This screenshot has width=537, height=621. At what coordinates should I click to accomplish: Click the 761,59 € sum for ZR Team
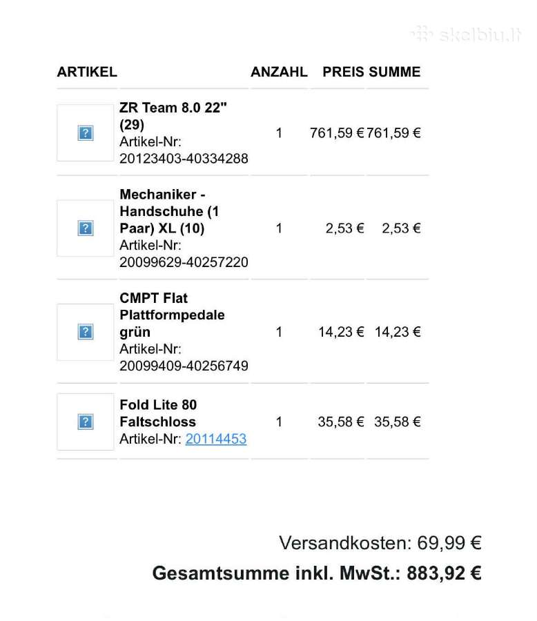(x=393, y=133)
